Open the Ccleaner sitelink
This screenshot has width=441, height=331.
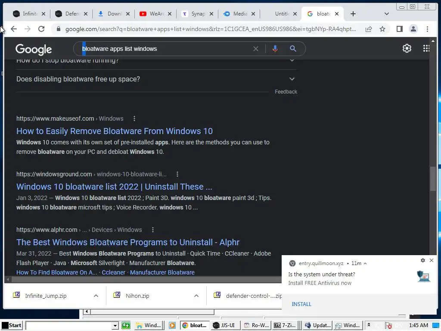[x=114, y=272]
